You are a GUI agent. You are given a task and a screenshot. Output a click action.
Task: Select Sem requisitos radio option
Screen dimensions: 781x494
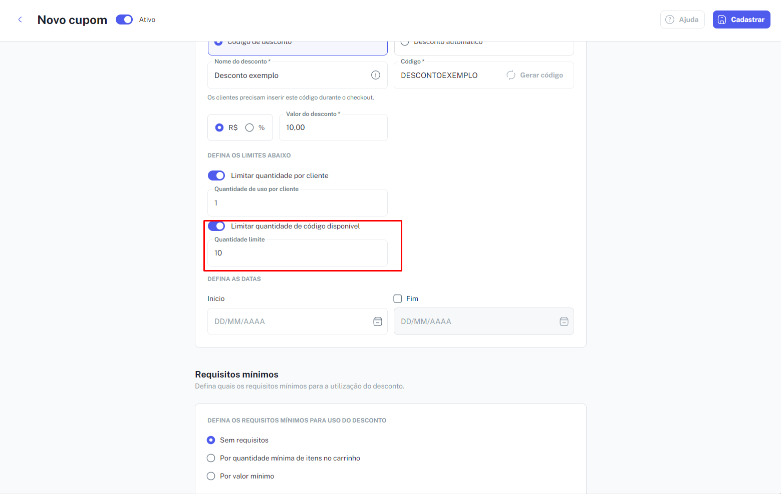[211, 440]
